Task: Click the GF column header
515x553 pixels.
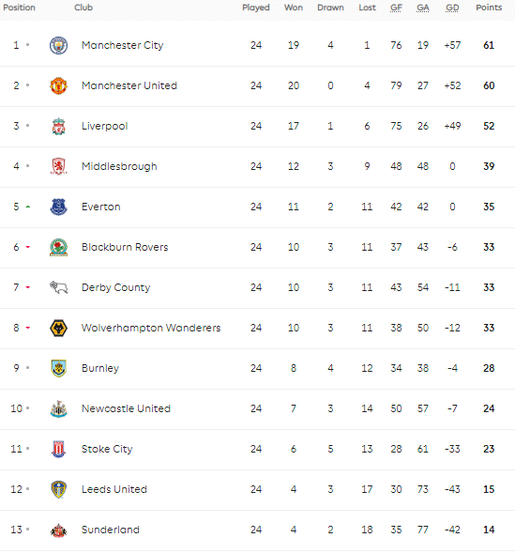Action: [x=396, y=8]
